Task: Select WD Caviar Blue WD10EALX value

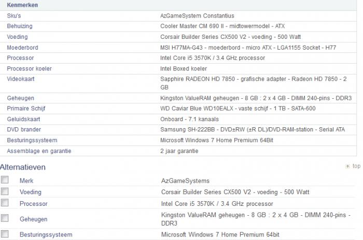Action: pos(238,109)
